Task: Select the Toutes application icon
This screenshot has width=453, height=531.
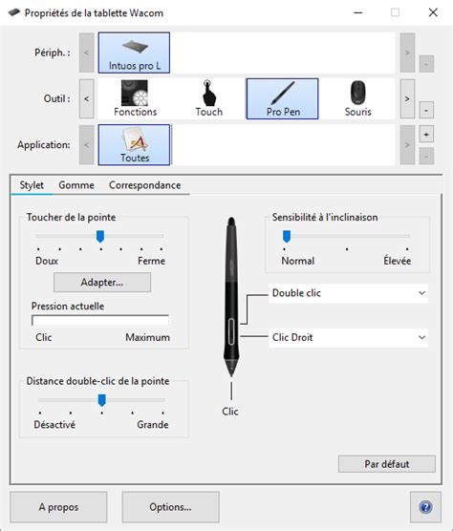Action: [x=134, y=144]
